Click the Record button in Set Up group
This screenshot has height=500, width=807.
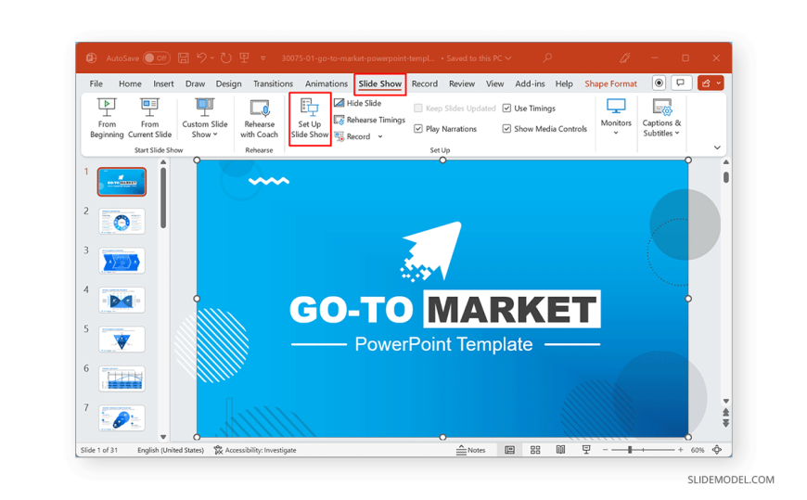click(x=353, y=136)
